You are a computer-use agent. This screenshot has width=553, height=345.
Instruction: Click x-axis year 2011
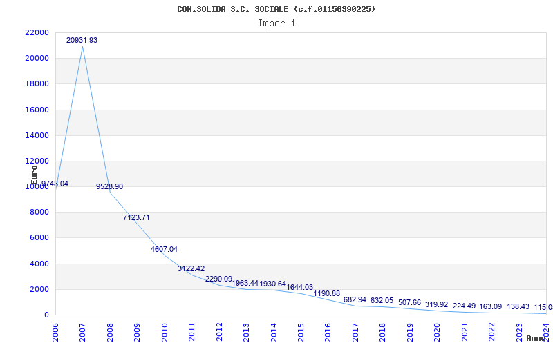[191, 332]
